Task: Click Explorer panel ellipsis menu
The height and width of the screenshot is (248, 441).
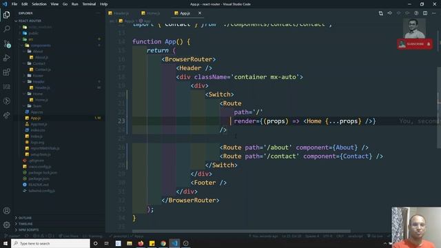Action: (x=98, y=13)
